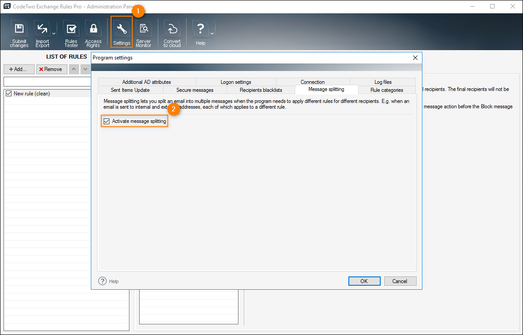Remove the selected rule
The image size is (523, 335).
[x=52, y=69]
